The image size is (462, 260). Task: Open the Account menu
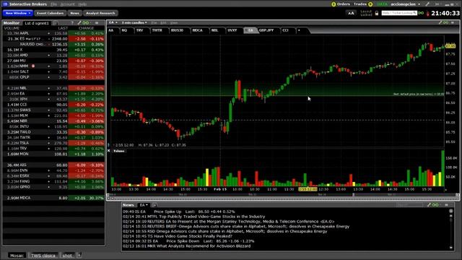67,4
